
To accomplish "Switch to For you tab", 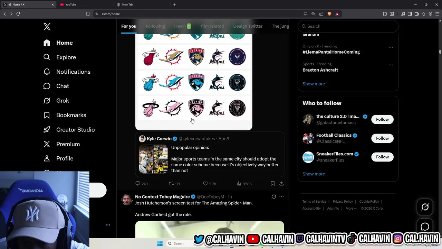I will pyautogui.click(x=129, y=26).
